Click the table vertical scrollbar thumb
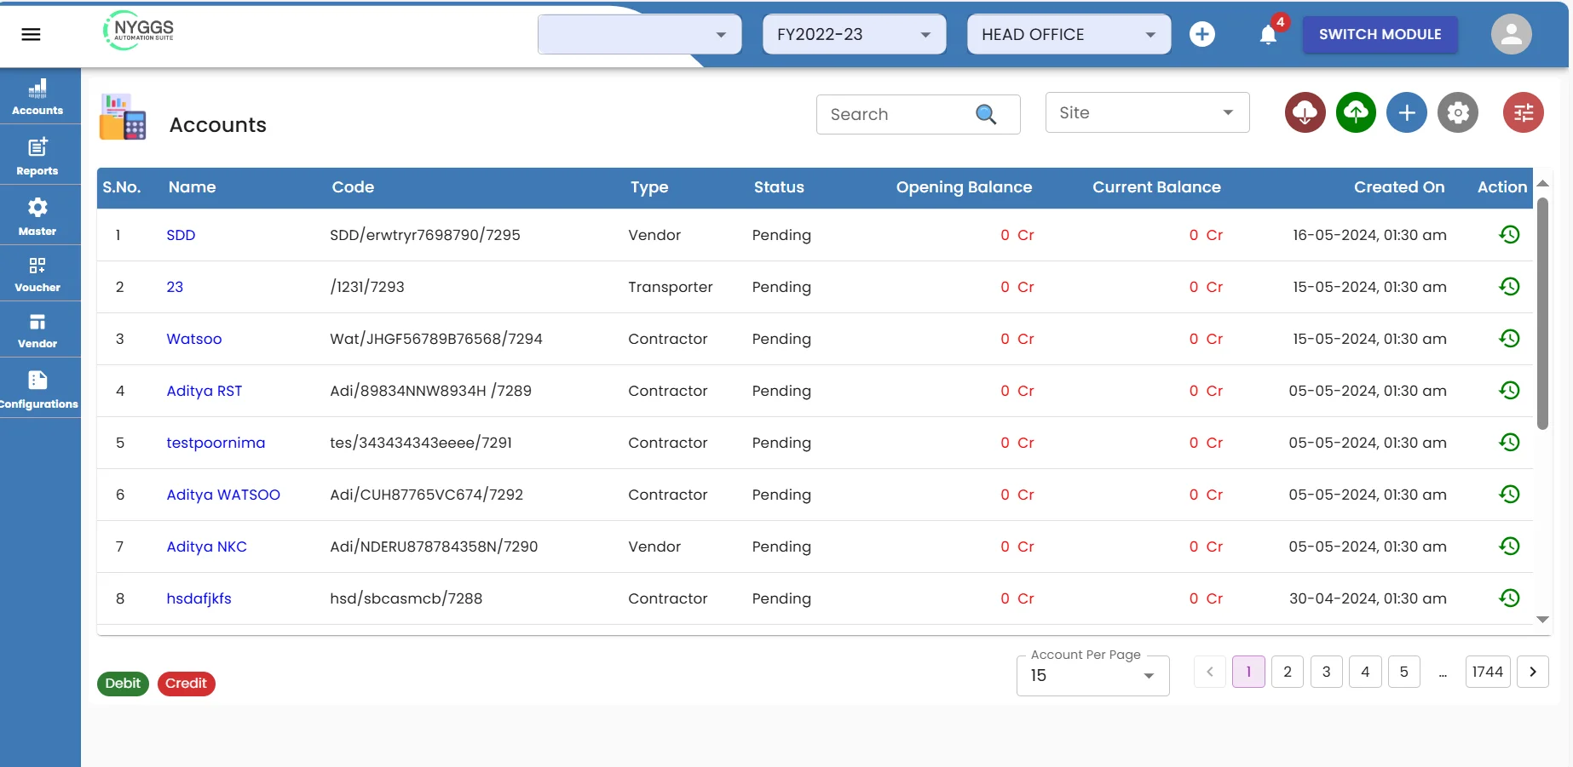1573x767 pixels. tap(1542, 313)
